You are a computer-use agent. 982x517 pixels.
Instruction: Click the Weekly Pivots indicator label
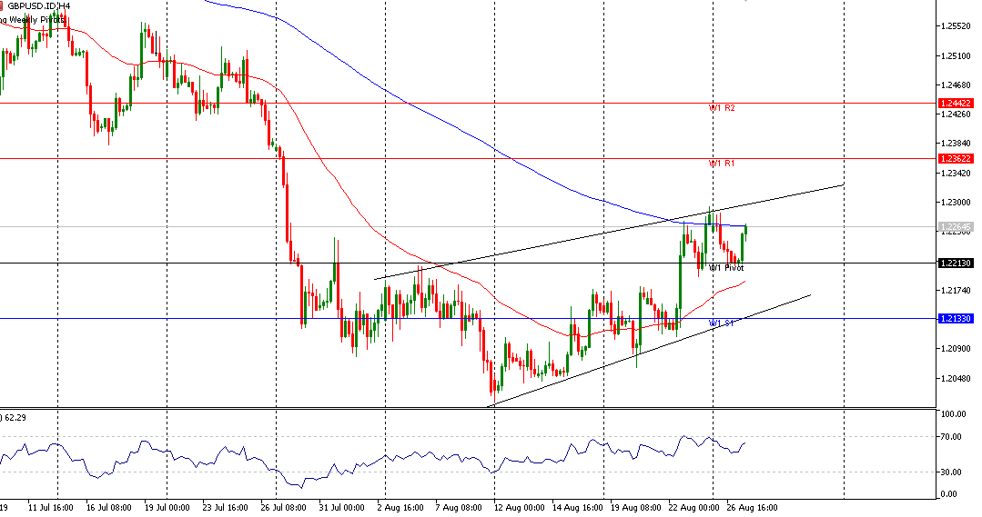(33, 20)
